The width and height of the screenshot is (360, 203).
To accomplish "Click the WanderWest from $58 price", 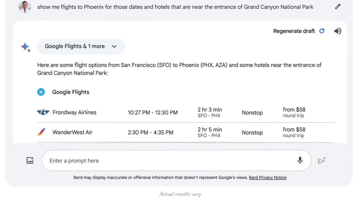I will tap(294, 132).
